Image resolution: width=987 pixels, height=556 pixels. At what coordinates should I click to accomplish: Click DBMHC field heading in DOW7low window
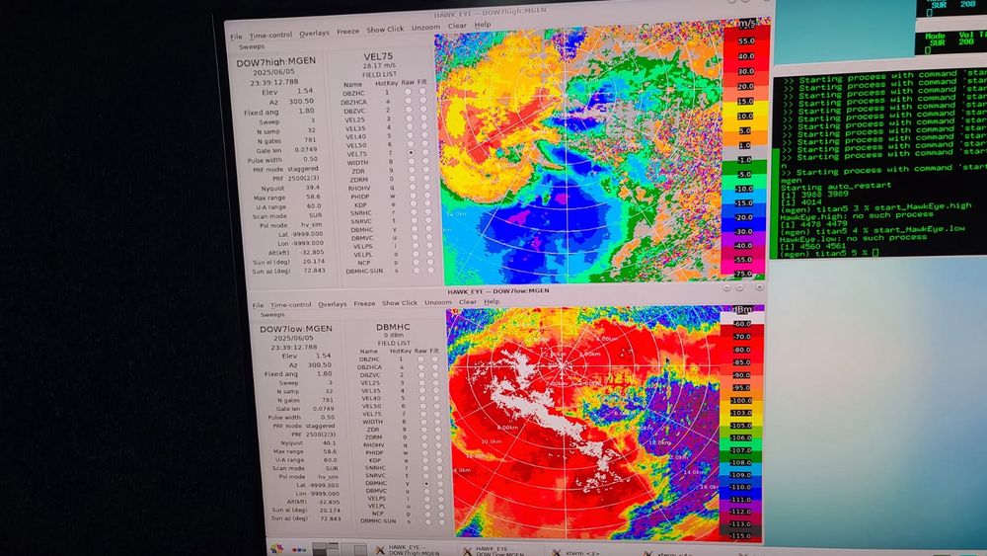click(x=393, y=327)
